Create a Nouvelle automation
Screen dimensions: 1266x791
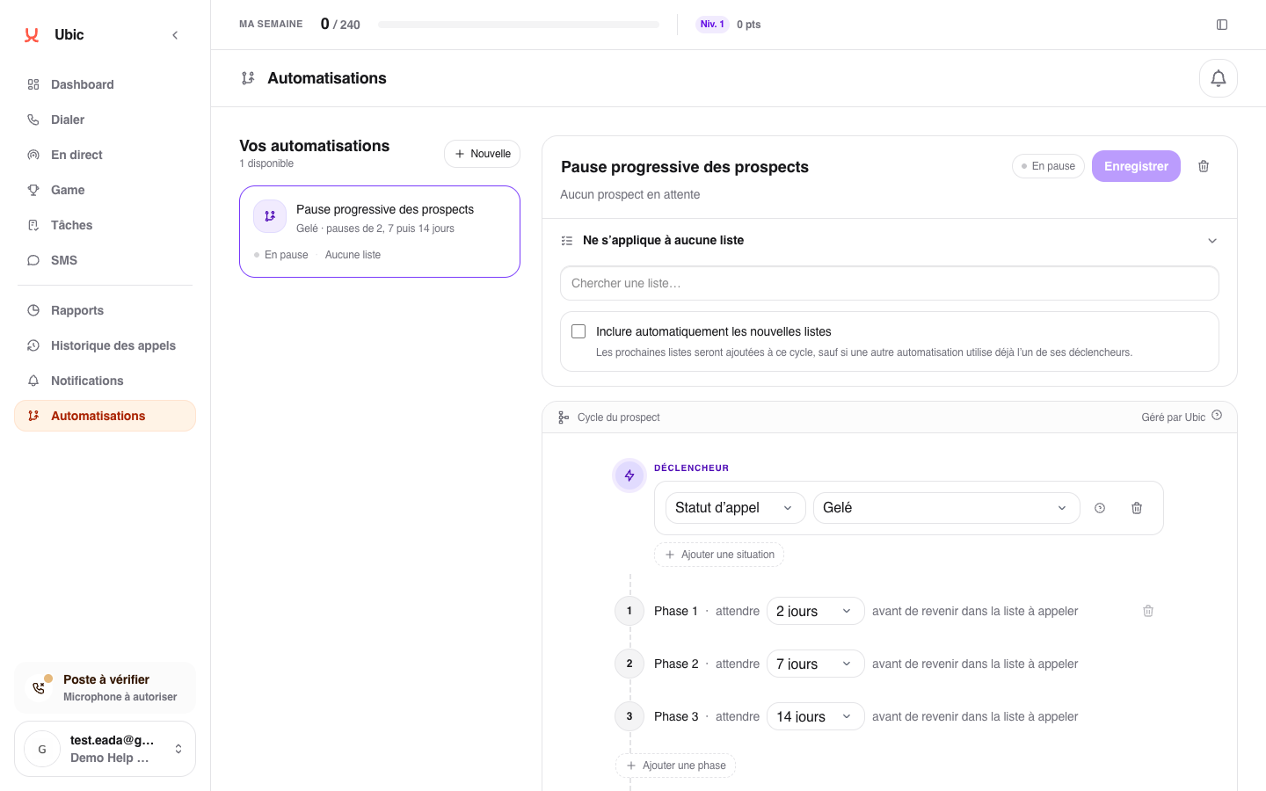(x=482, y=154)
